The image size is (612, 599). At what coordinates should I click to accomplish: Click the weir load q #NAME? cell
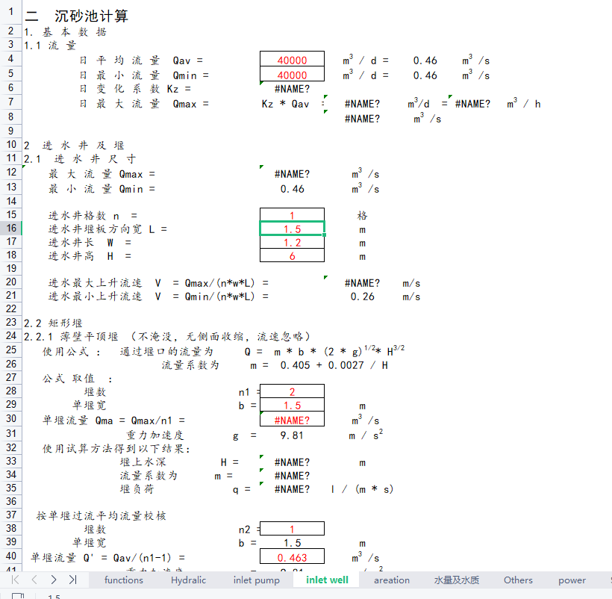[x=292, y=489]
